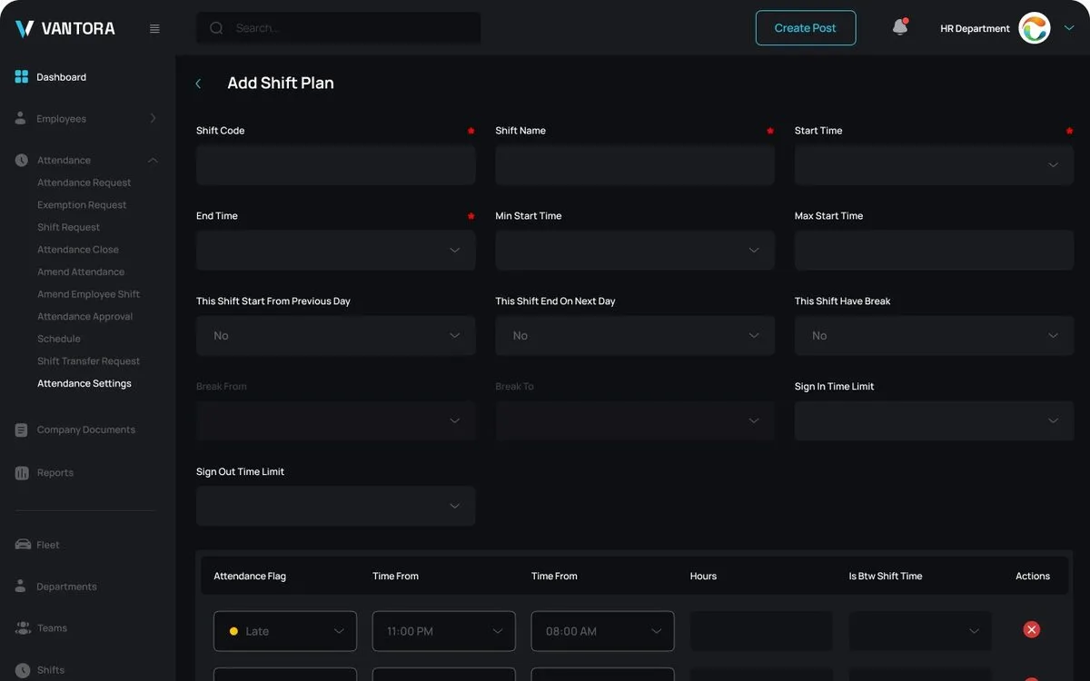Click the Dashboard grid icon

coord(22,77)
